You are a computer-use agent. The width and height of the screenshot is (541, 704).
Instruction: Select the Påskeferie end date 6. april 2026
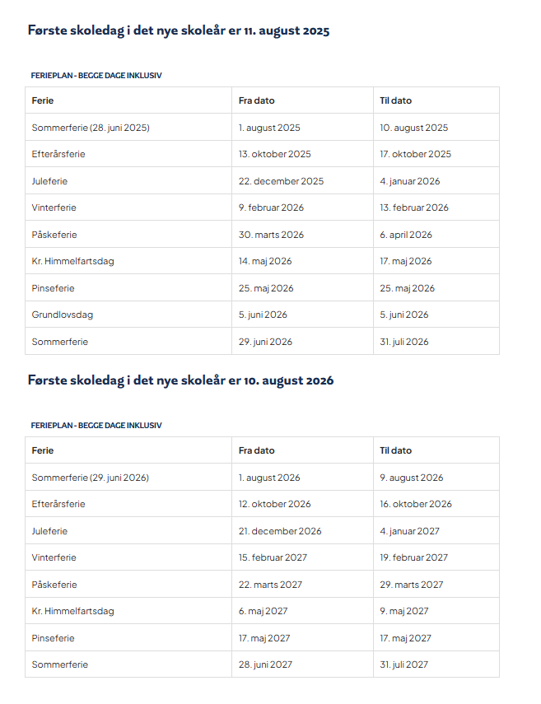pyautogui.click(x=406, y=235)
